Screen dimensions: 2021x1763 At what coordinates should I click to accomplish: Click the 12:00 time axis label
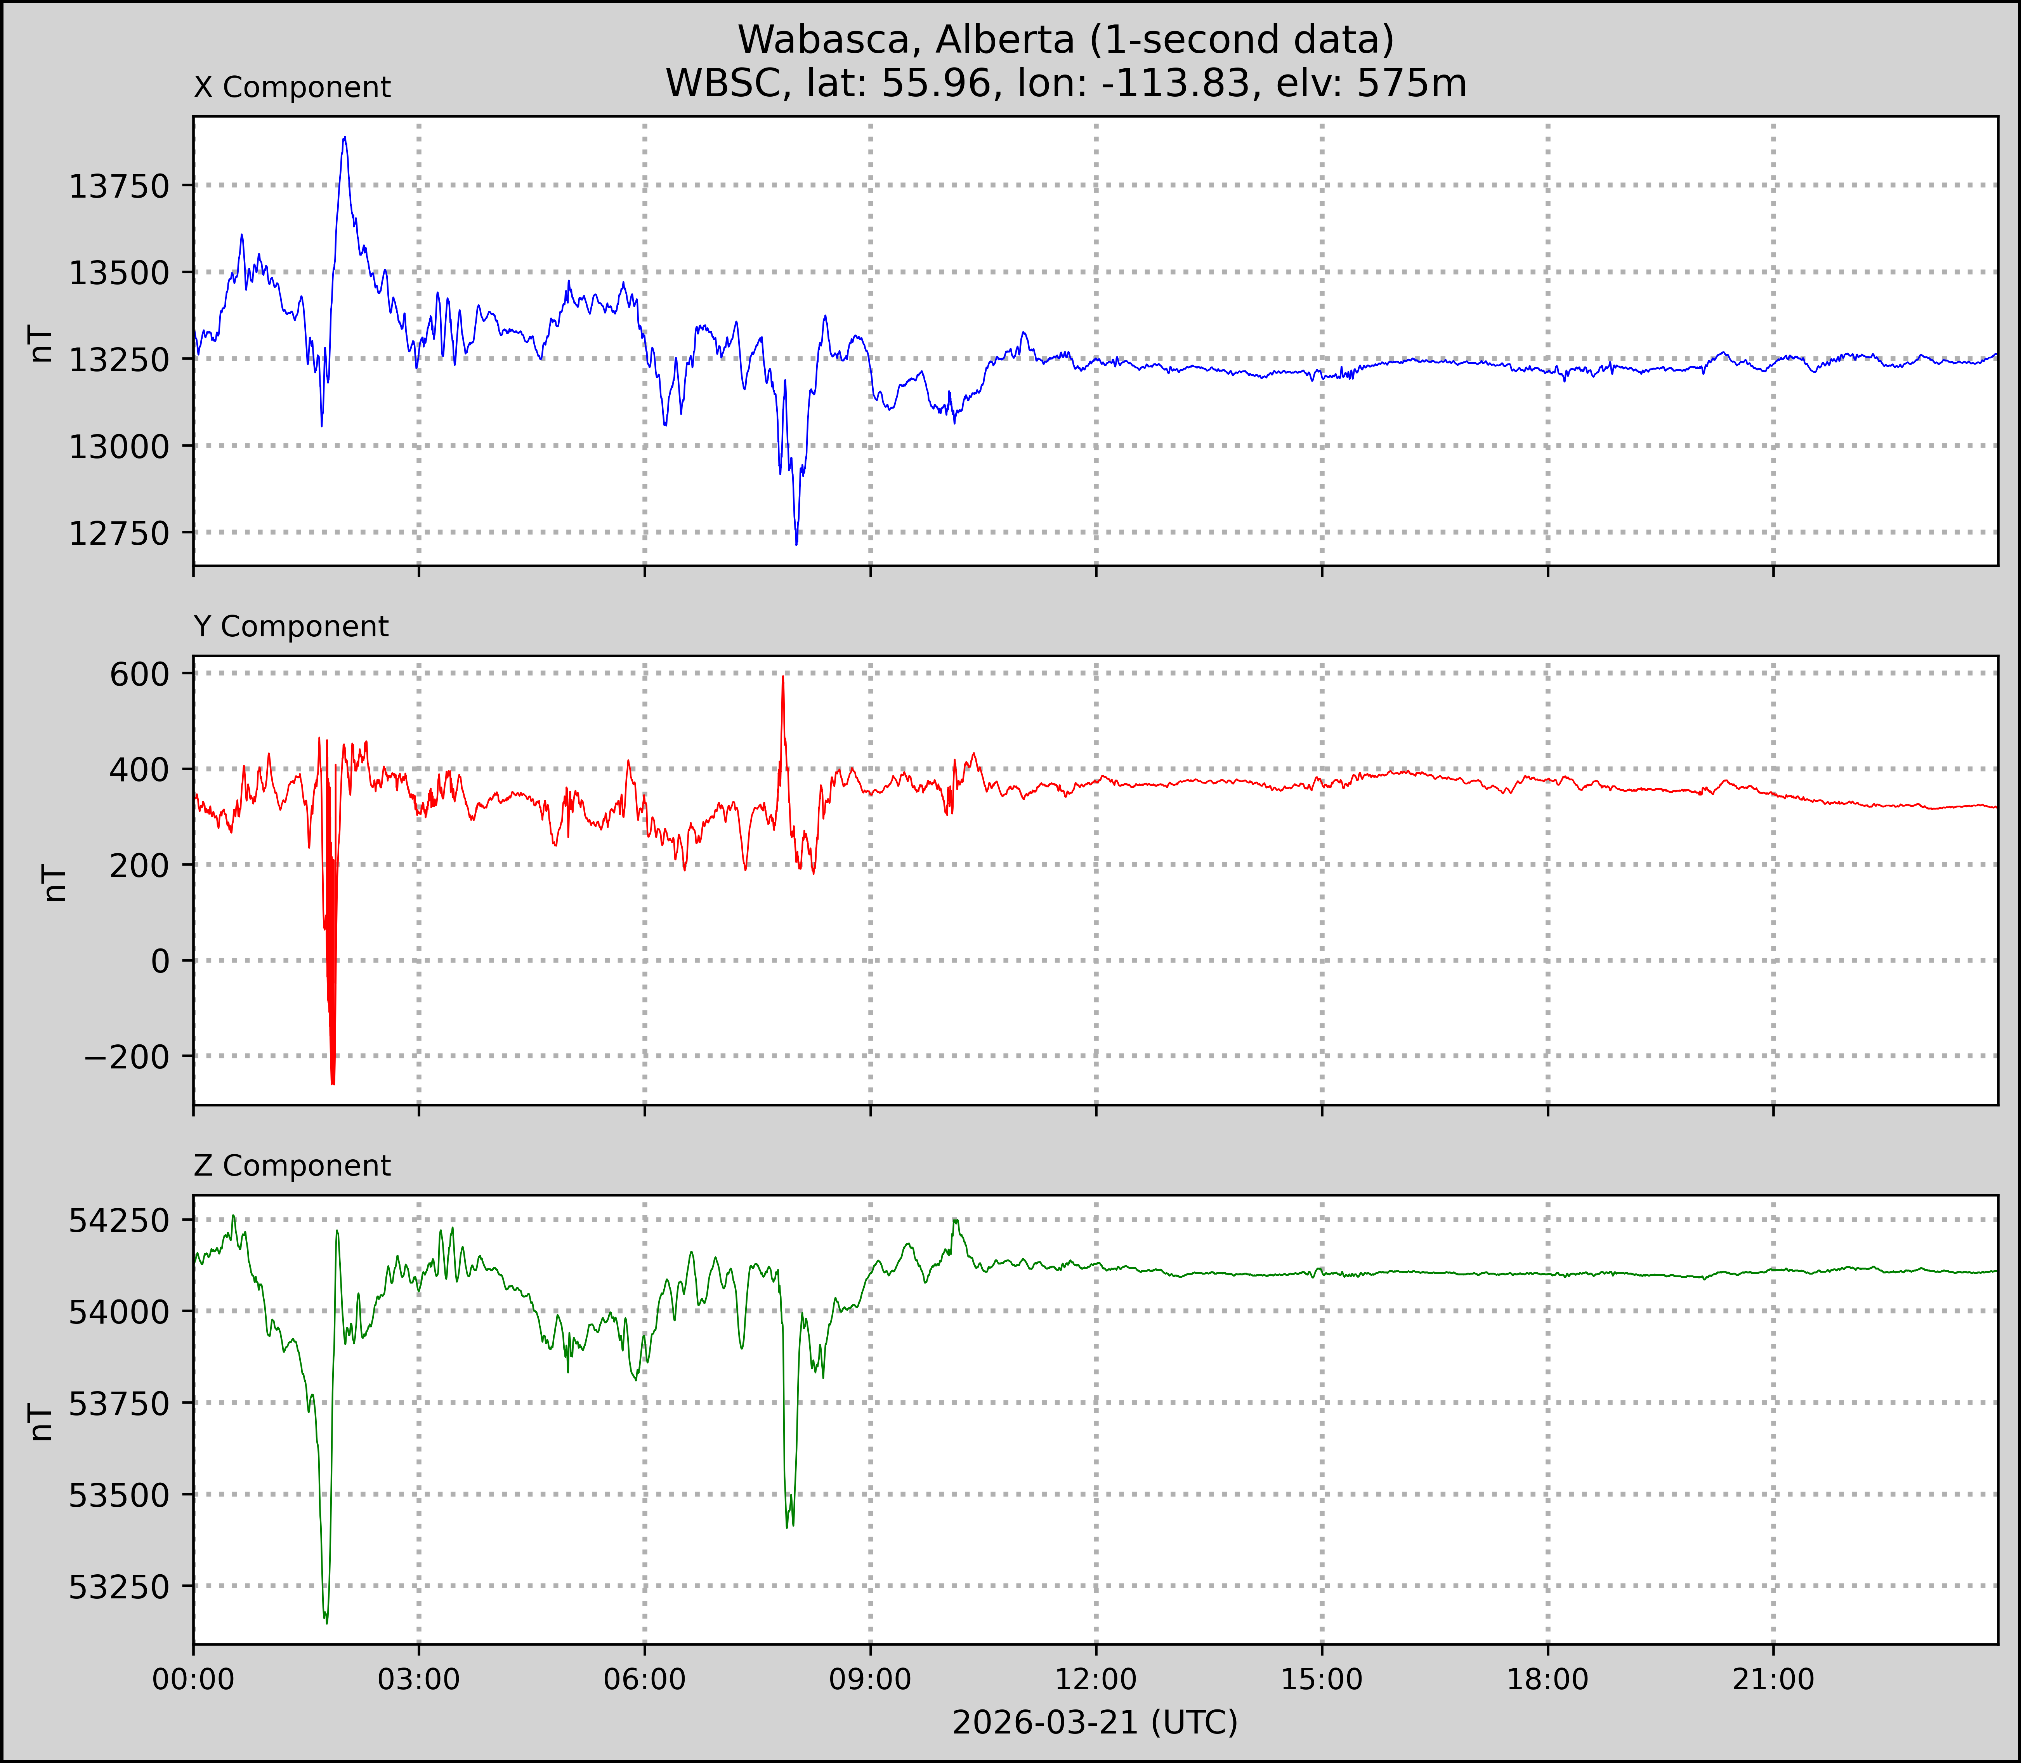[x=1096, y=1680]
